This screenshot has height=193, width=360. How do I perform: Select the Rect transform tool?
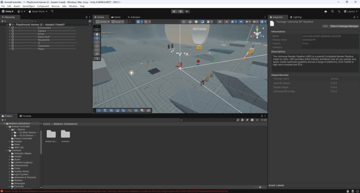point(97,50)
